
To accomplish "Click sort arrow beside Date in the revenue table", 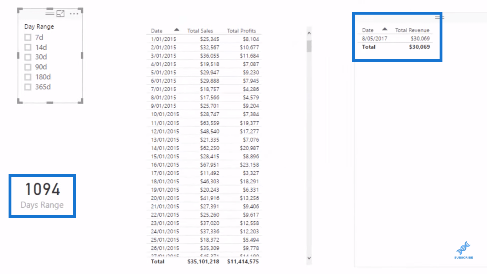I will tap(385, 29).
